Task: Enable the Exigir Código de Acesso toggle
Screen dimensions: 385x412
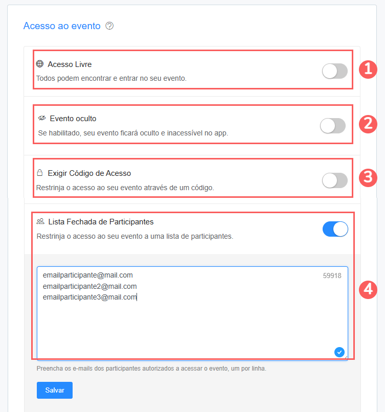Action: [x=334, y=180]
